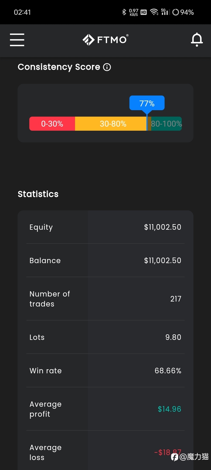Tap the Number of trades row
Viewport: 211px width, 470px height.
(x=105, y=299)
